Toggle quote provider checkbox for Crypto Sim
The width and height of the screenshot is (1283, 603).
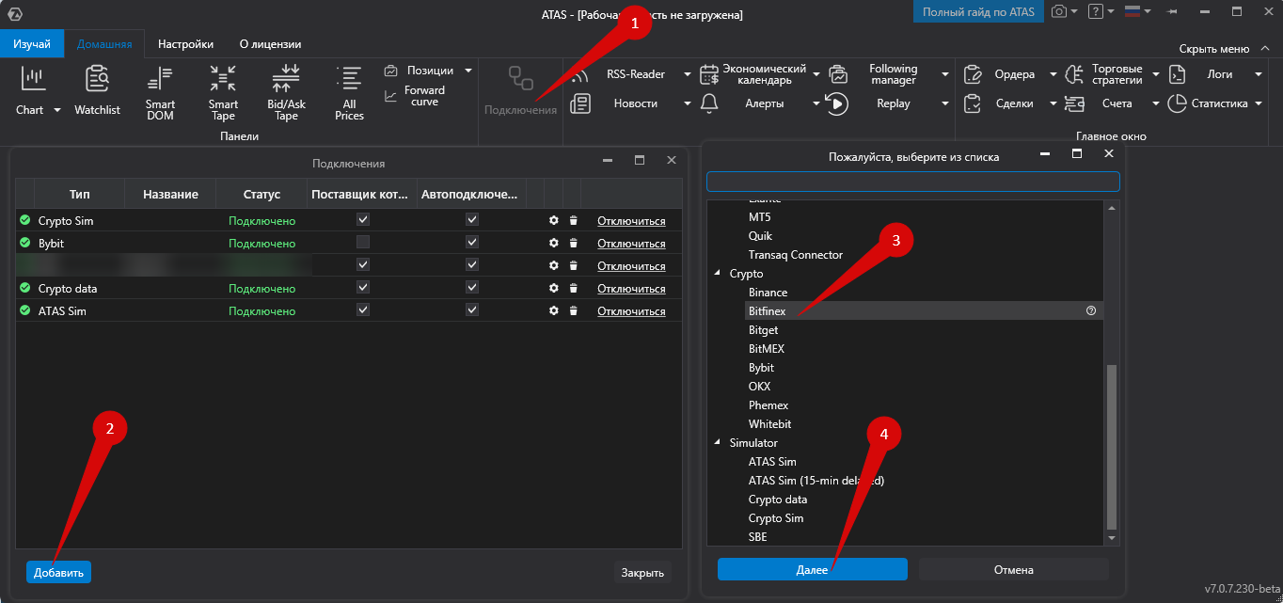point(363,219)
